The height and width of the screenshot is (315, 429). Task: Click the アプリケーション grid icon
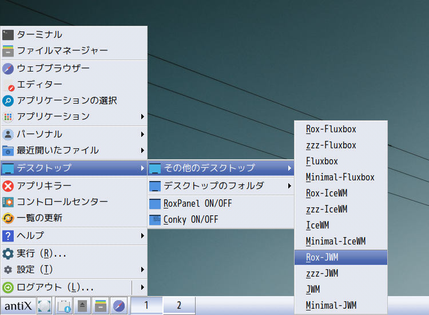point(8,117)
